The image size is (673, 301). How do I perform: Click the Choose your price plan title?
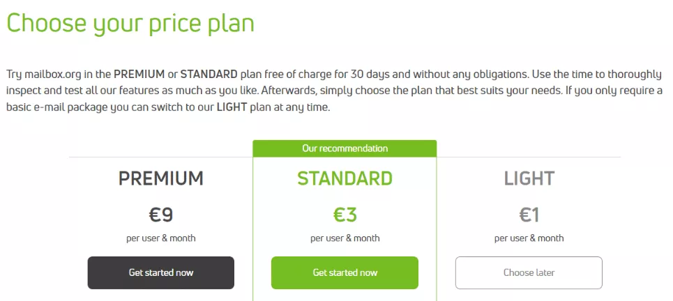point(130,24)
